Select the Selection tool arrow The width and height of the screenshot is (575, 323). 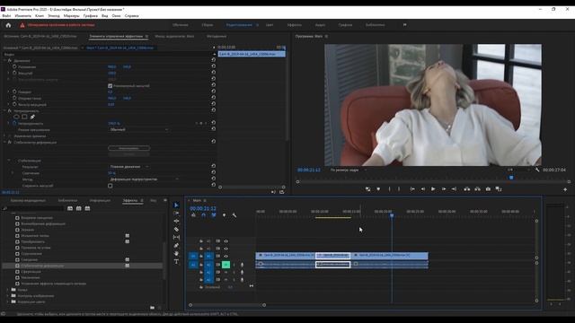(176, 205)
